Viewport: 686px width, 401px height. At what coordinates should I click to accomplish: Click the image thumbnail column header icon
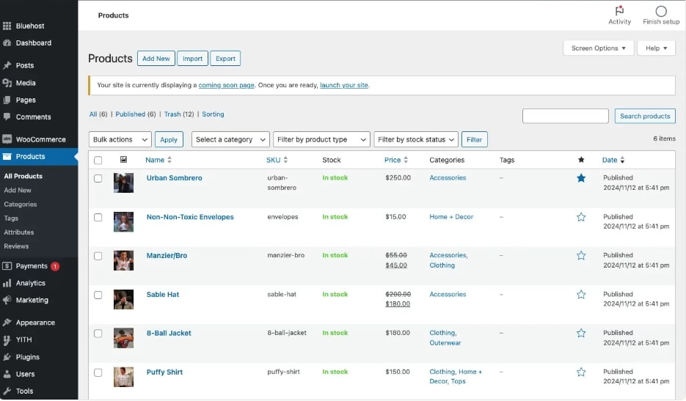click(123, 160)
